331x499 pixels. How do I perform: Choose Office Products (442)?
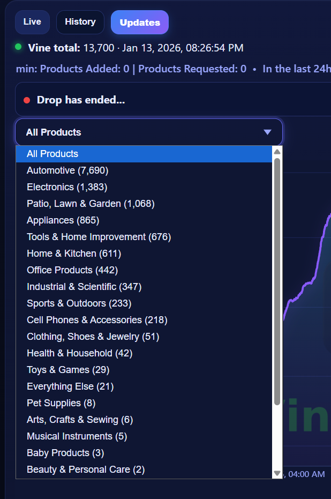(x=144, y=270)
